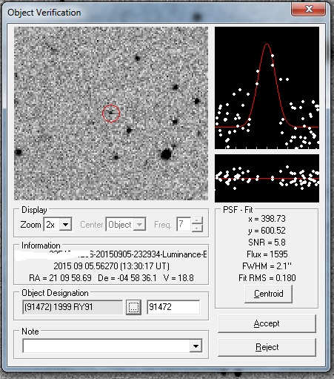Image resolution: width=334 pixels, height=379 pixels.
Task: Click the (91472) 1999 RY91 designation box
Action: pyautogui.click(x=73, y=307)
